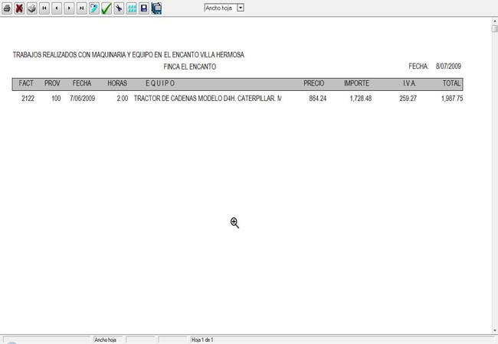
Task: Click the Hoja 1 de 1 status entry
Action: [202, 340]
